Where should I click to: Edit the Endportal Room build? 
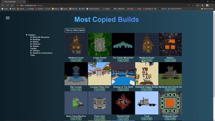click(173, 119)
